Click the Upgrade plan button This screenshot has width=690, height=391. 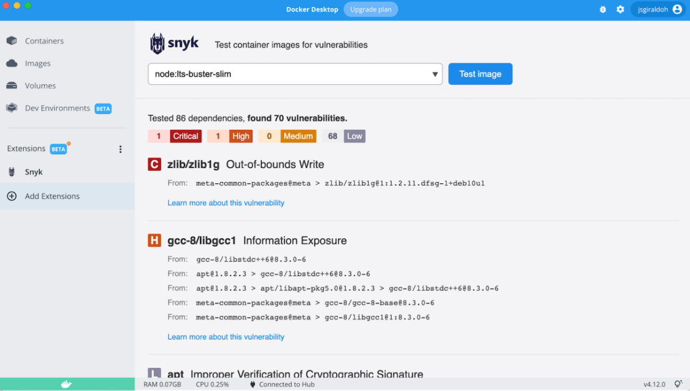click(x=370, y=9)
